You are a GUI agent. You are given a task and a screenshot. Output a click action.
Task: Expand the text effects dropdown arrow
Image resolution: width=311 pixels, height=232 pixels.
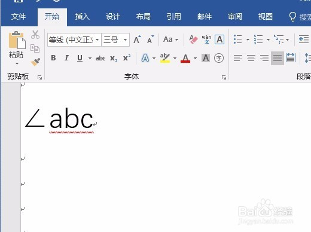point(154,58)
